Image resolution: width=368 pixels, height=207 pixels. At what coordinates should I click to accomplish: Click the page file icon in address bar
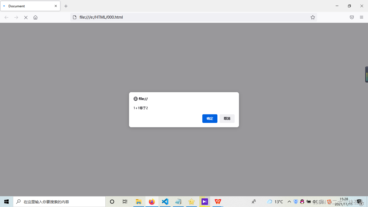pyautogui.click(x=75, y=17)
